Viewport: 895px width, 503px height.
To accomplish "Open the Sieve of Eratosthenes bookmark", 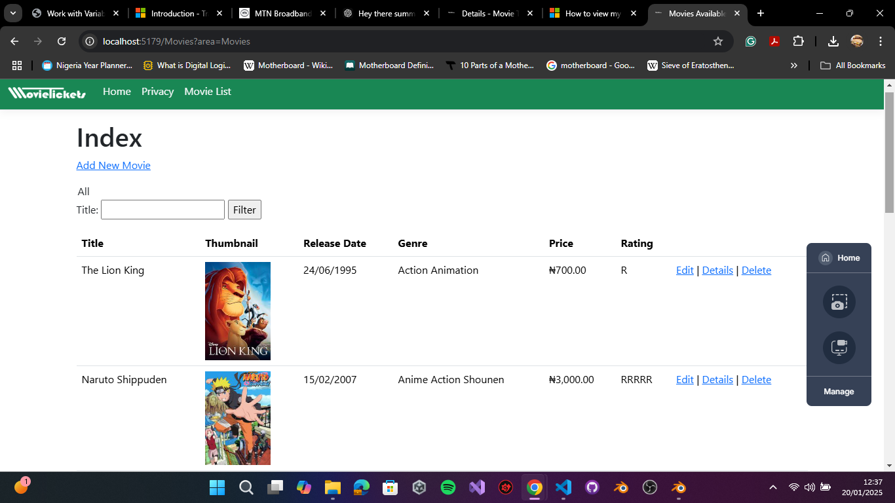I will pos(691,65).
